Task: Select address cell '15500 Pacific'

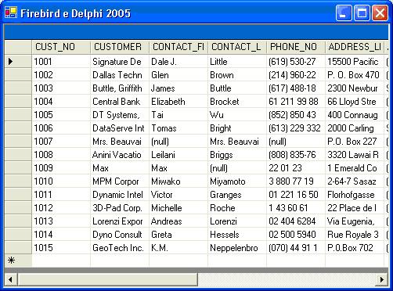Action: click(x=355, y=62)
